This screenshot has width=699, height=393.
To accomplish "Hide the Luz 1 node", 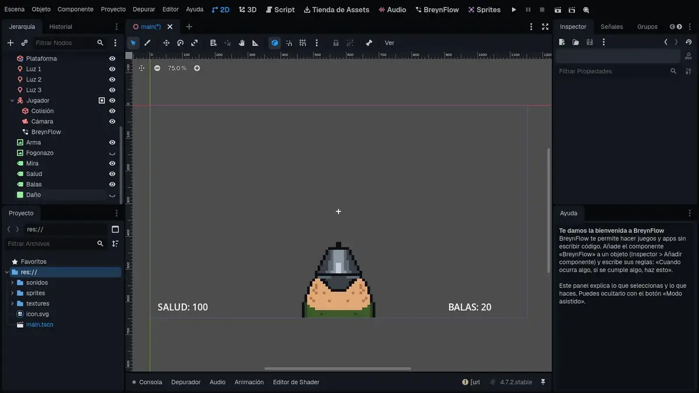I will 112,69.
